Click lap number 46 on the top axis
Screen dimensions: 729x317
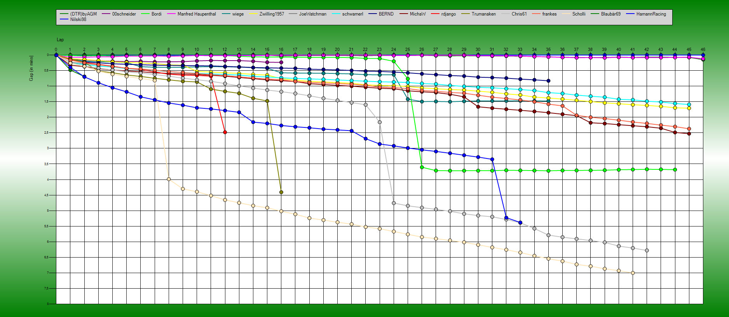click(x=703, y=50)
